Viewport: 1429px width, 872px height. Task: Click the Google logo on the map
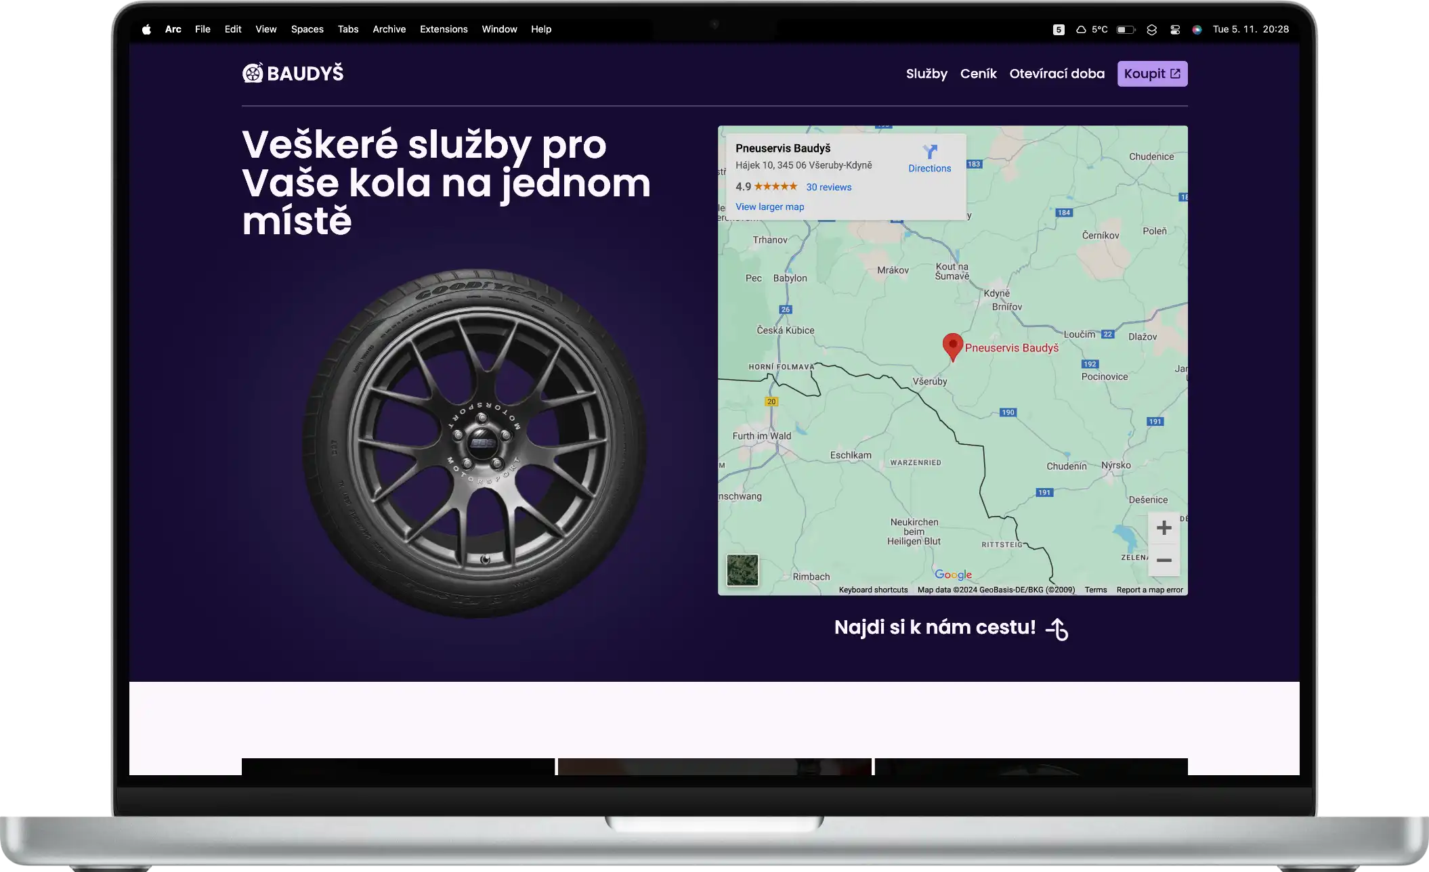(x=953, y=575)
